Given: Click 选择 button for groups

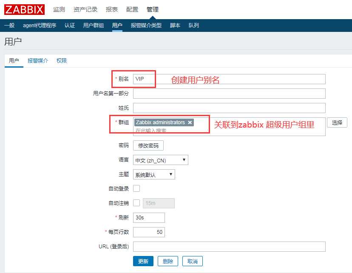Looking at the screenshot, I should point(337,122).
